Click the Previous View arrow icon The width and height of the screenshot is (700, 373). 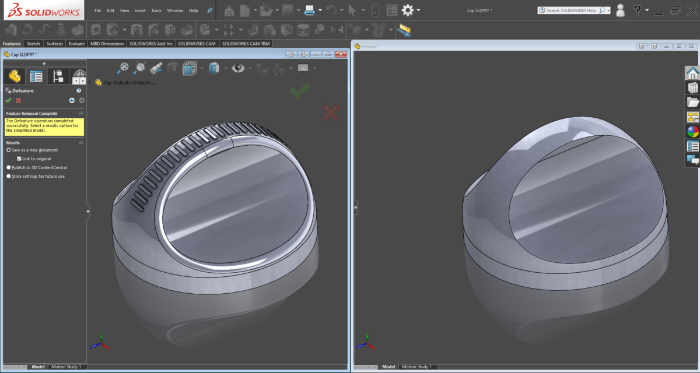155,68
